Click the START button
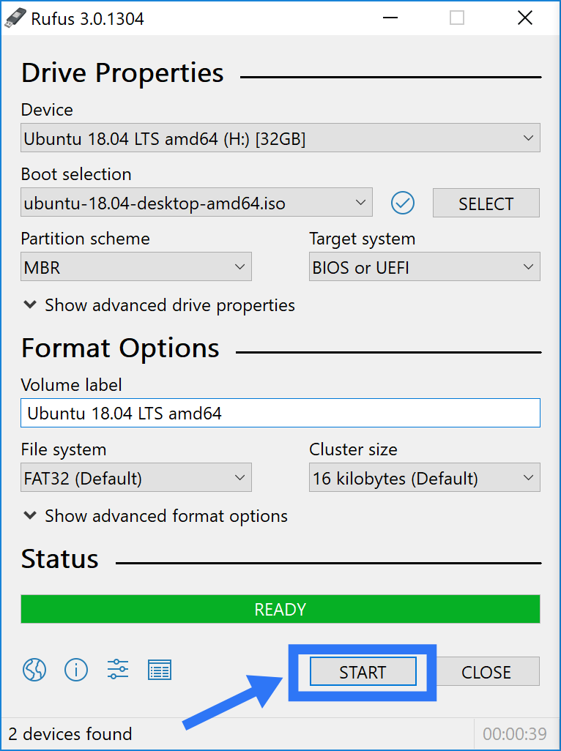This screenshot has height=751, width=561. click(363, 672)
